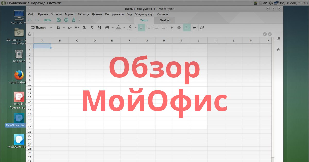Viewport: 309px width, 162px height.
Task: Cancel formula with the X button
Action: click(x=270, y=34)
